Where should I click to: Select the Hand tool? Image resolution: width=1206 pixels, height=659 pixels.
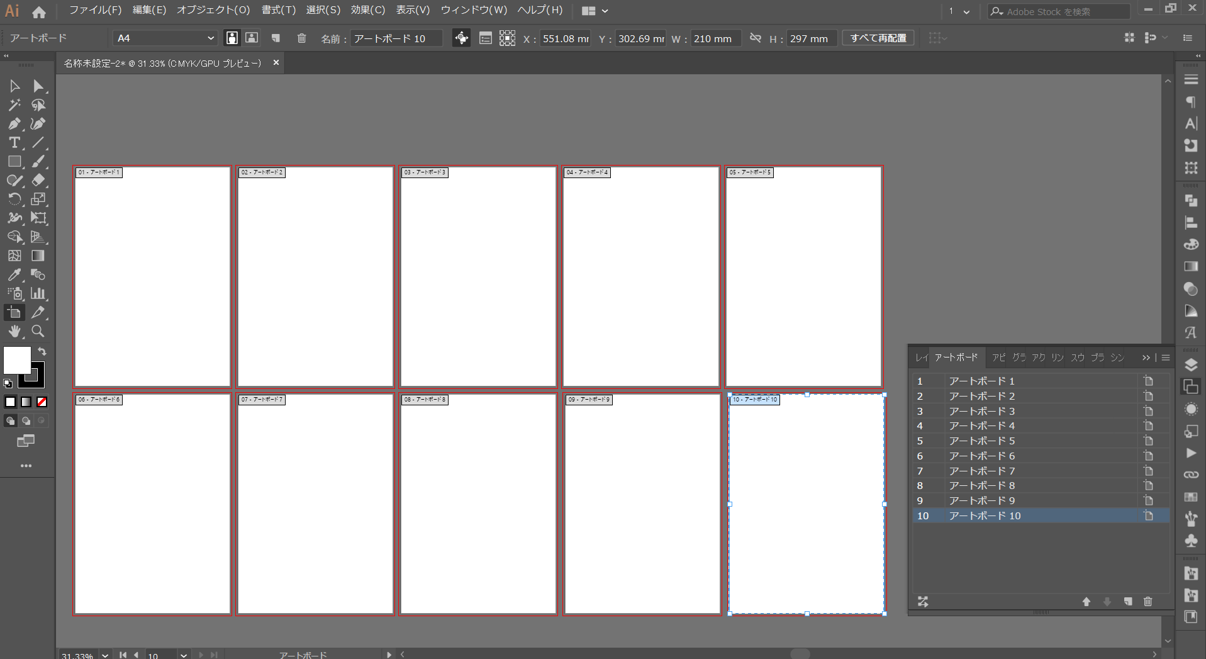(14, 331)
